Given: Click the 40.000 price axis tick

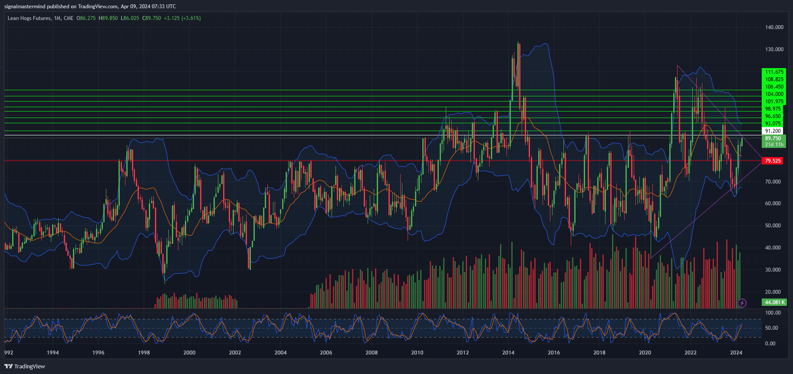Looking at the screenshot, I should click(773, 248).
